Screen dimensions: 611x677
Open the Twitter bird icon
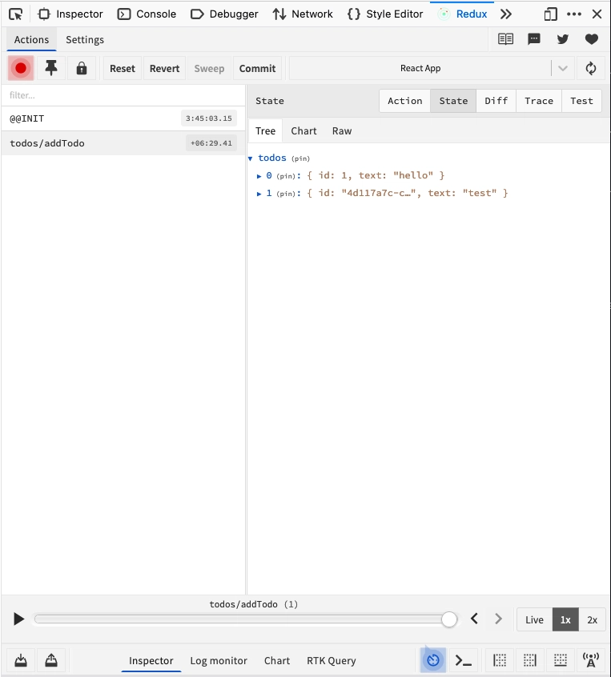point(563,39)
